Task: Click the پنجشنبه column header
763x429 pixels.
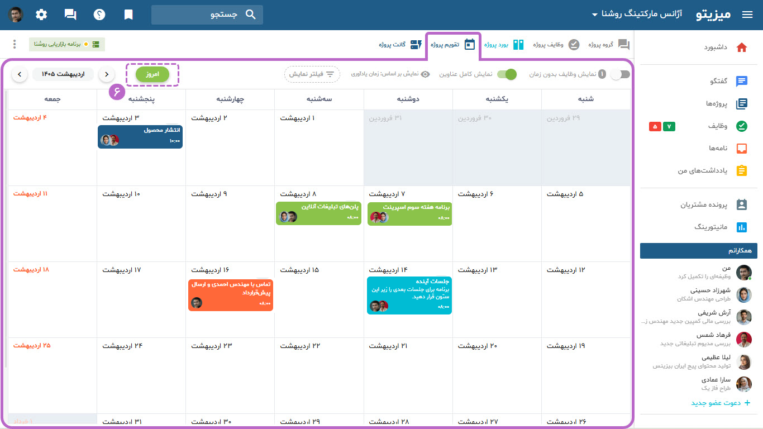Action: click(141, 99)
